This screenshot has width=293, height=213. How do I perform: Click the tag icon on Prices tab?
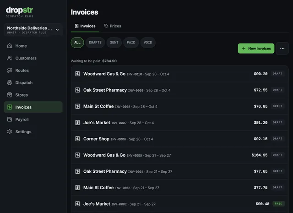(106, 26)
